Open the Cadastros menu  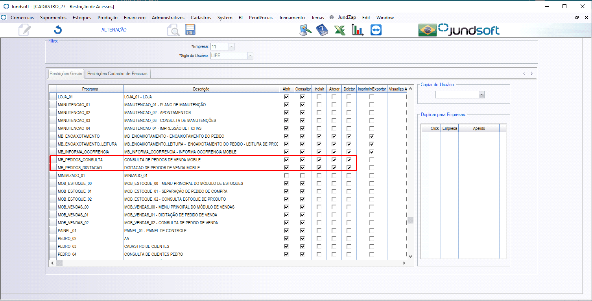pyautogui.click(x=201, y=18)
